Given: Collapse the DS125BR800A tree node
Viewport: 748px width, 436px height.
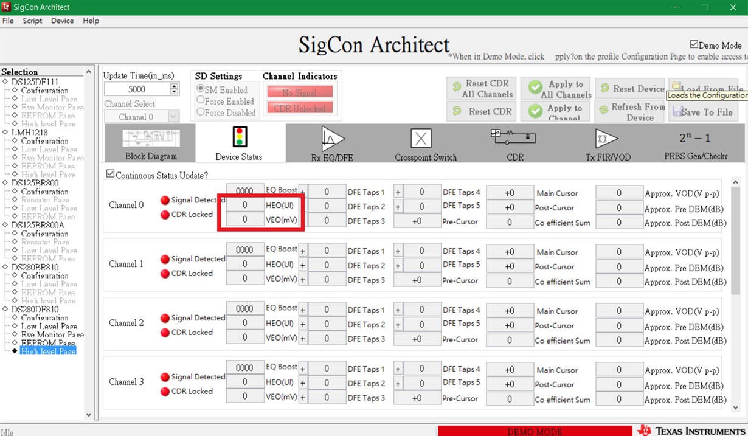Looking at the screenshot, I should (x=5, y=224).
